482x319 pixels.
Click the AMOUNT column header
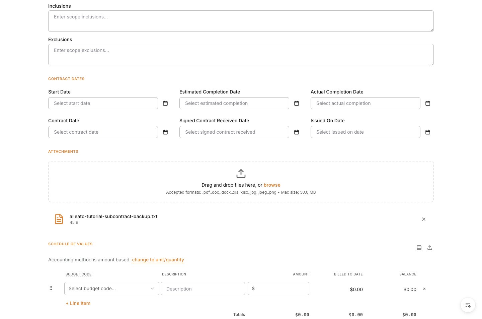coord(301,274)
